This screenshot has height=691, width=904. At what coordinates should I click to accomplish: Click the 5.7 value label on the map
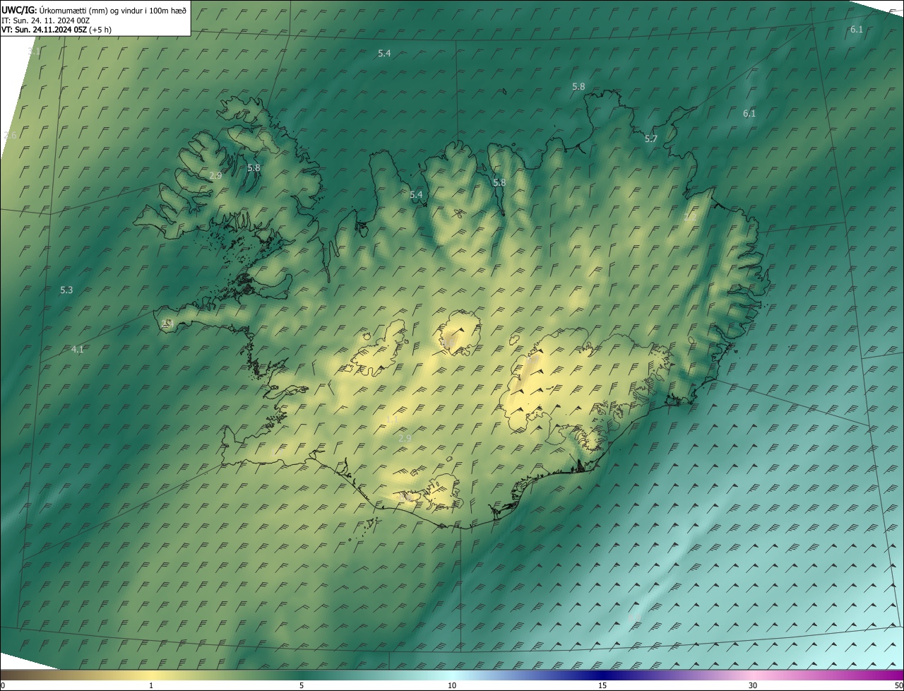tap(651, 139)
